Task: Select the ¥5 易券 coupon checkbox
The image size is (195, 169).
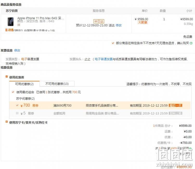Action: coord(17,113)
